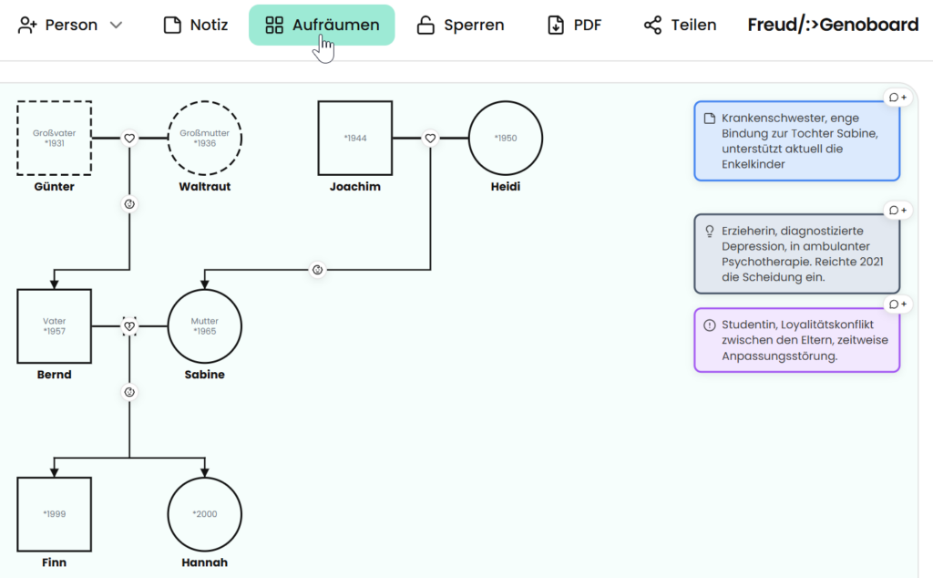Image resolution: width=933 pixels, height=578 pixels.
Task: Select Heidi's circle node *1950
Action: tap(506, 138)
